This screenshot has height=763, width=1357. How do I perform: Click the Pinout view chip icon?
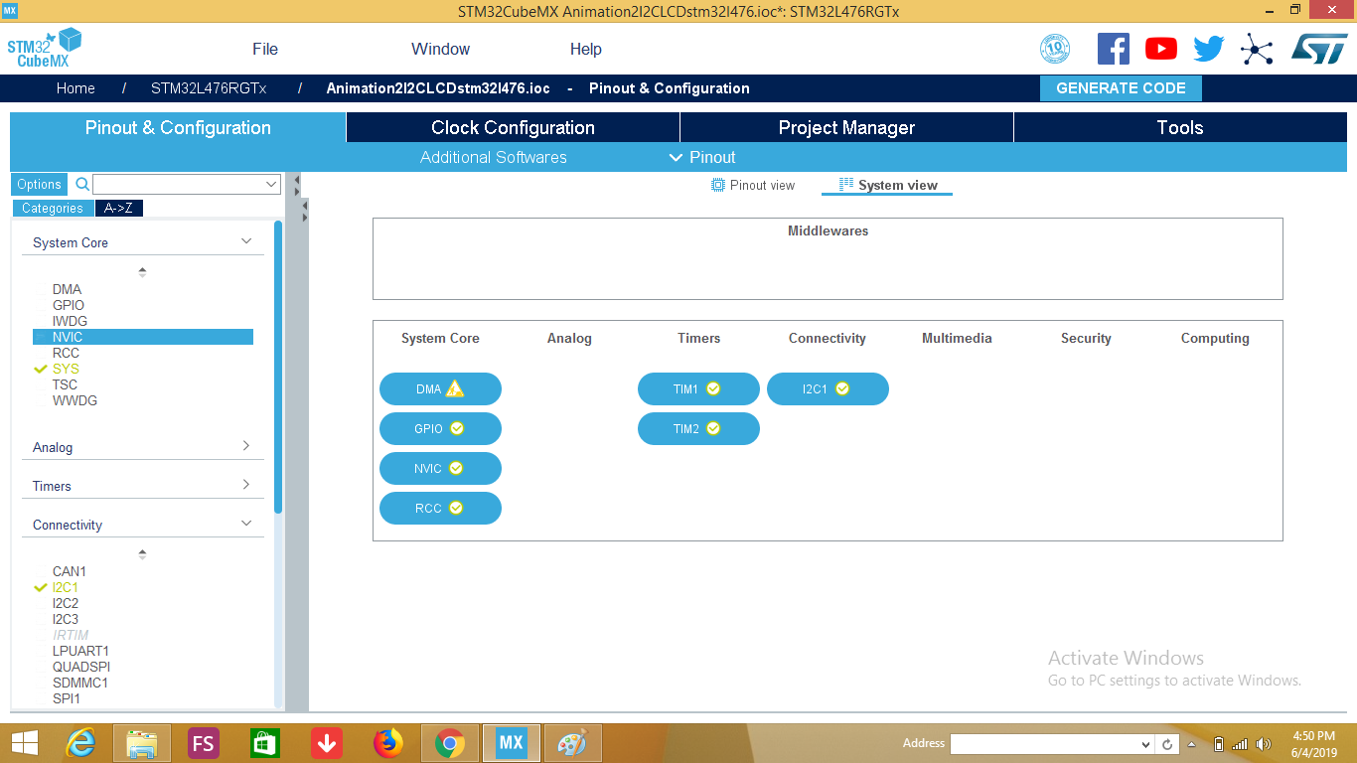click(x=718, y=185)
